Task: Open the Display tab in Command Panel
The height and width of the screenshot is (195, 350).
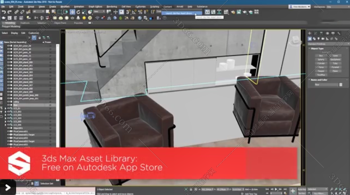Action: tap(333, 33)
